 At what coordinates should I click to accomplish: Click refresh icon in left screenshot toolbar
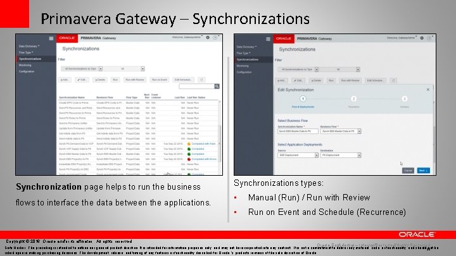click(x=201, y=80)
